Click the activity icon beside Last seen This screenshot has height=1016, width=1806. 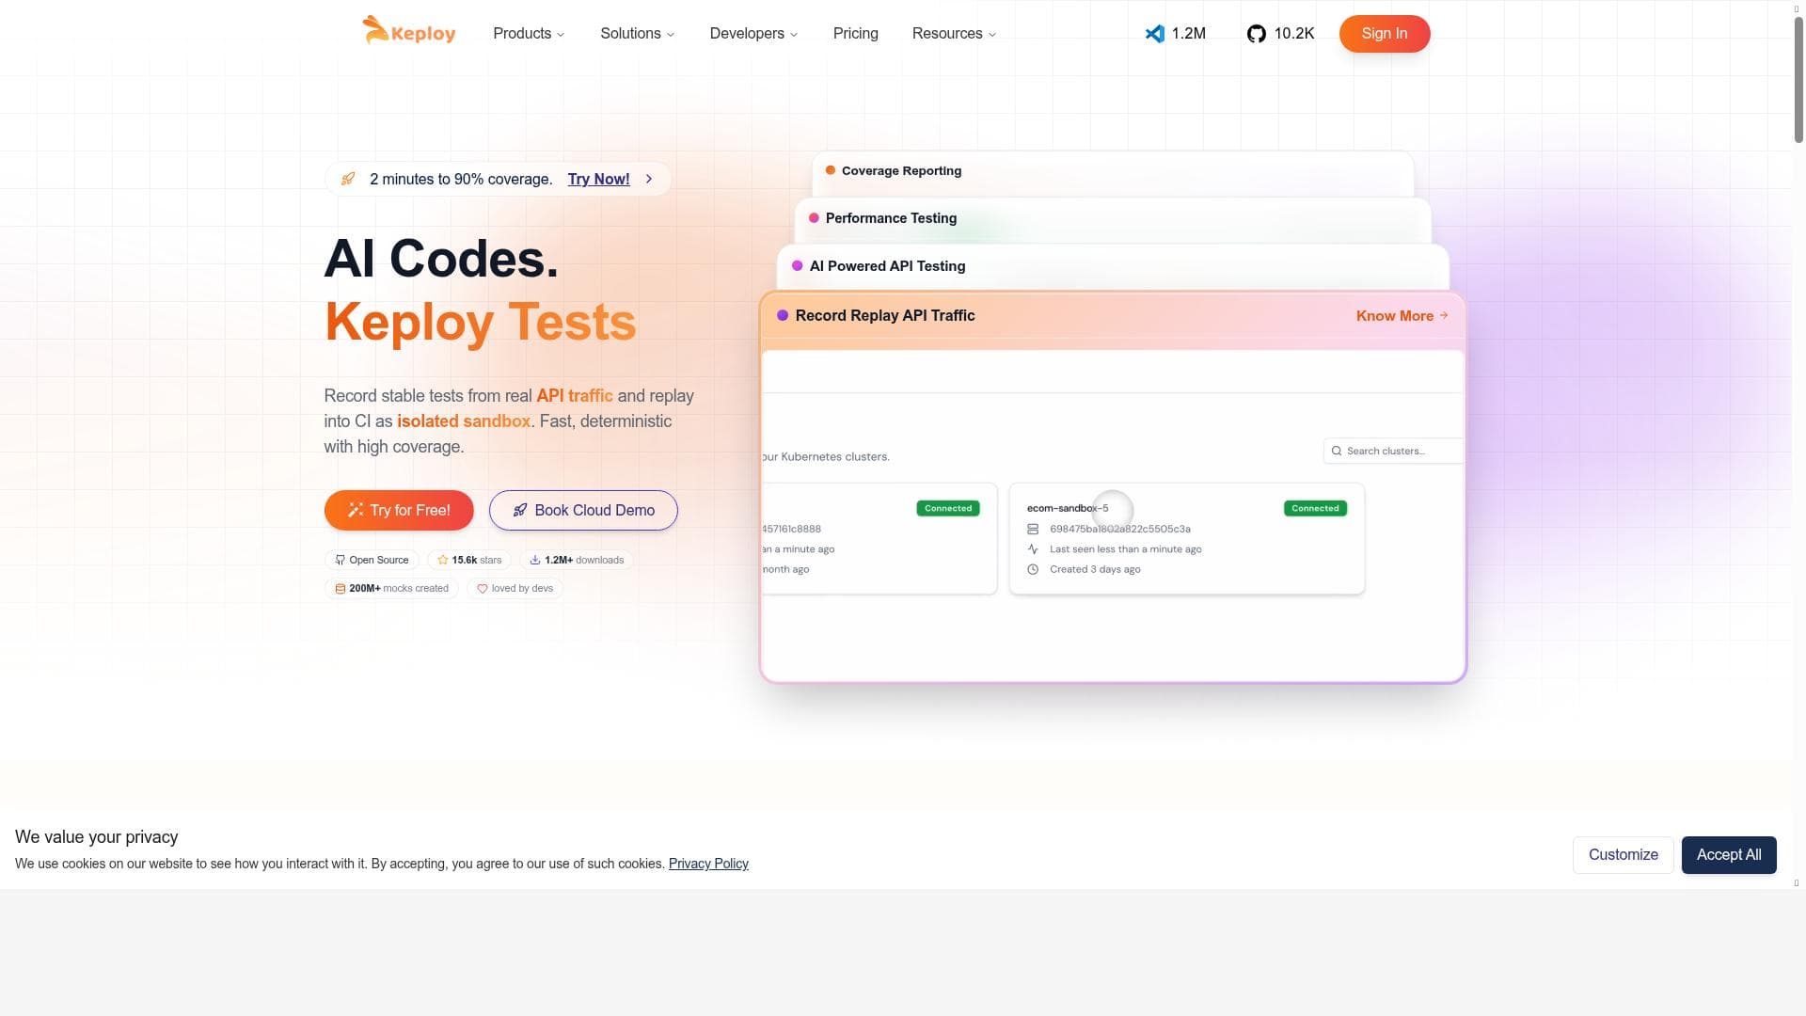point(1033,548)
